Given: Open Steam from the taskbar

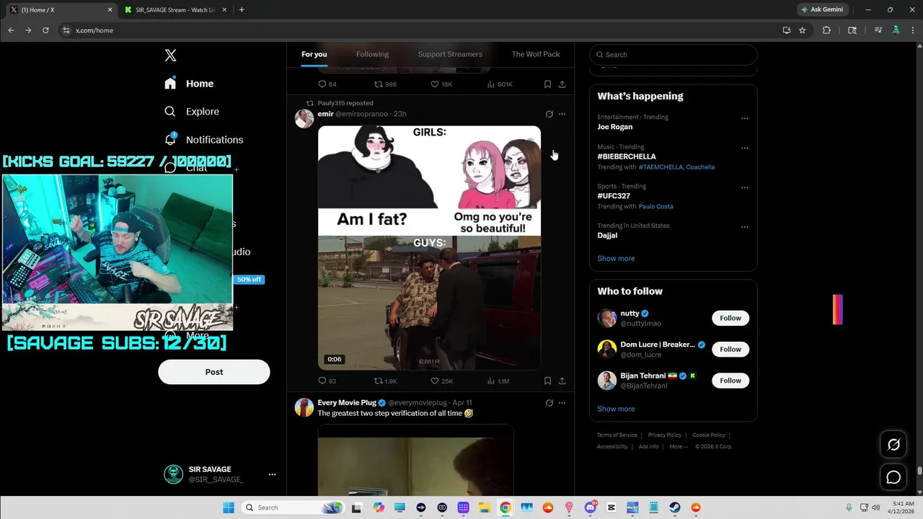Looking at the screenshot, I should (674, 507).
